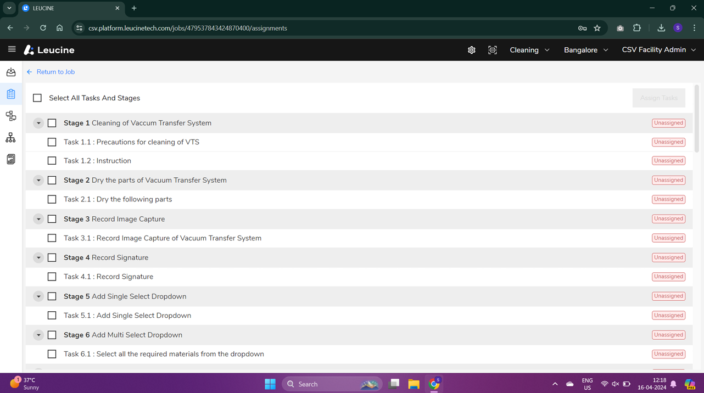Open the workflow diagram icon in sidebar
This screenshot has height=393, width=704.
tap(11, 116)
